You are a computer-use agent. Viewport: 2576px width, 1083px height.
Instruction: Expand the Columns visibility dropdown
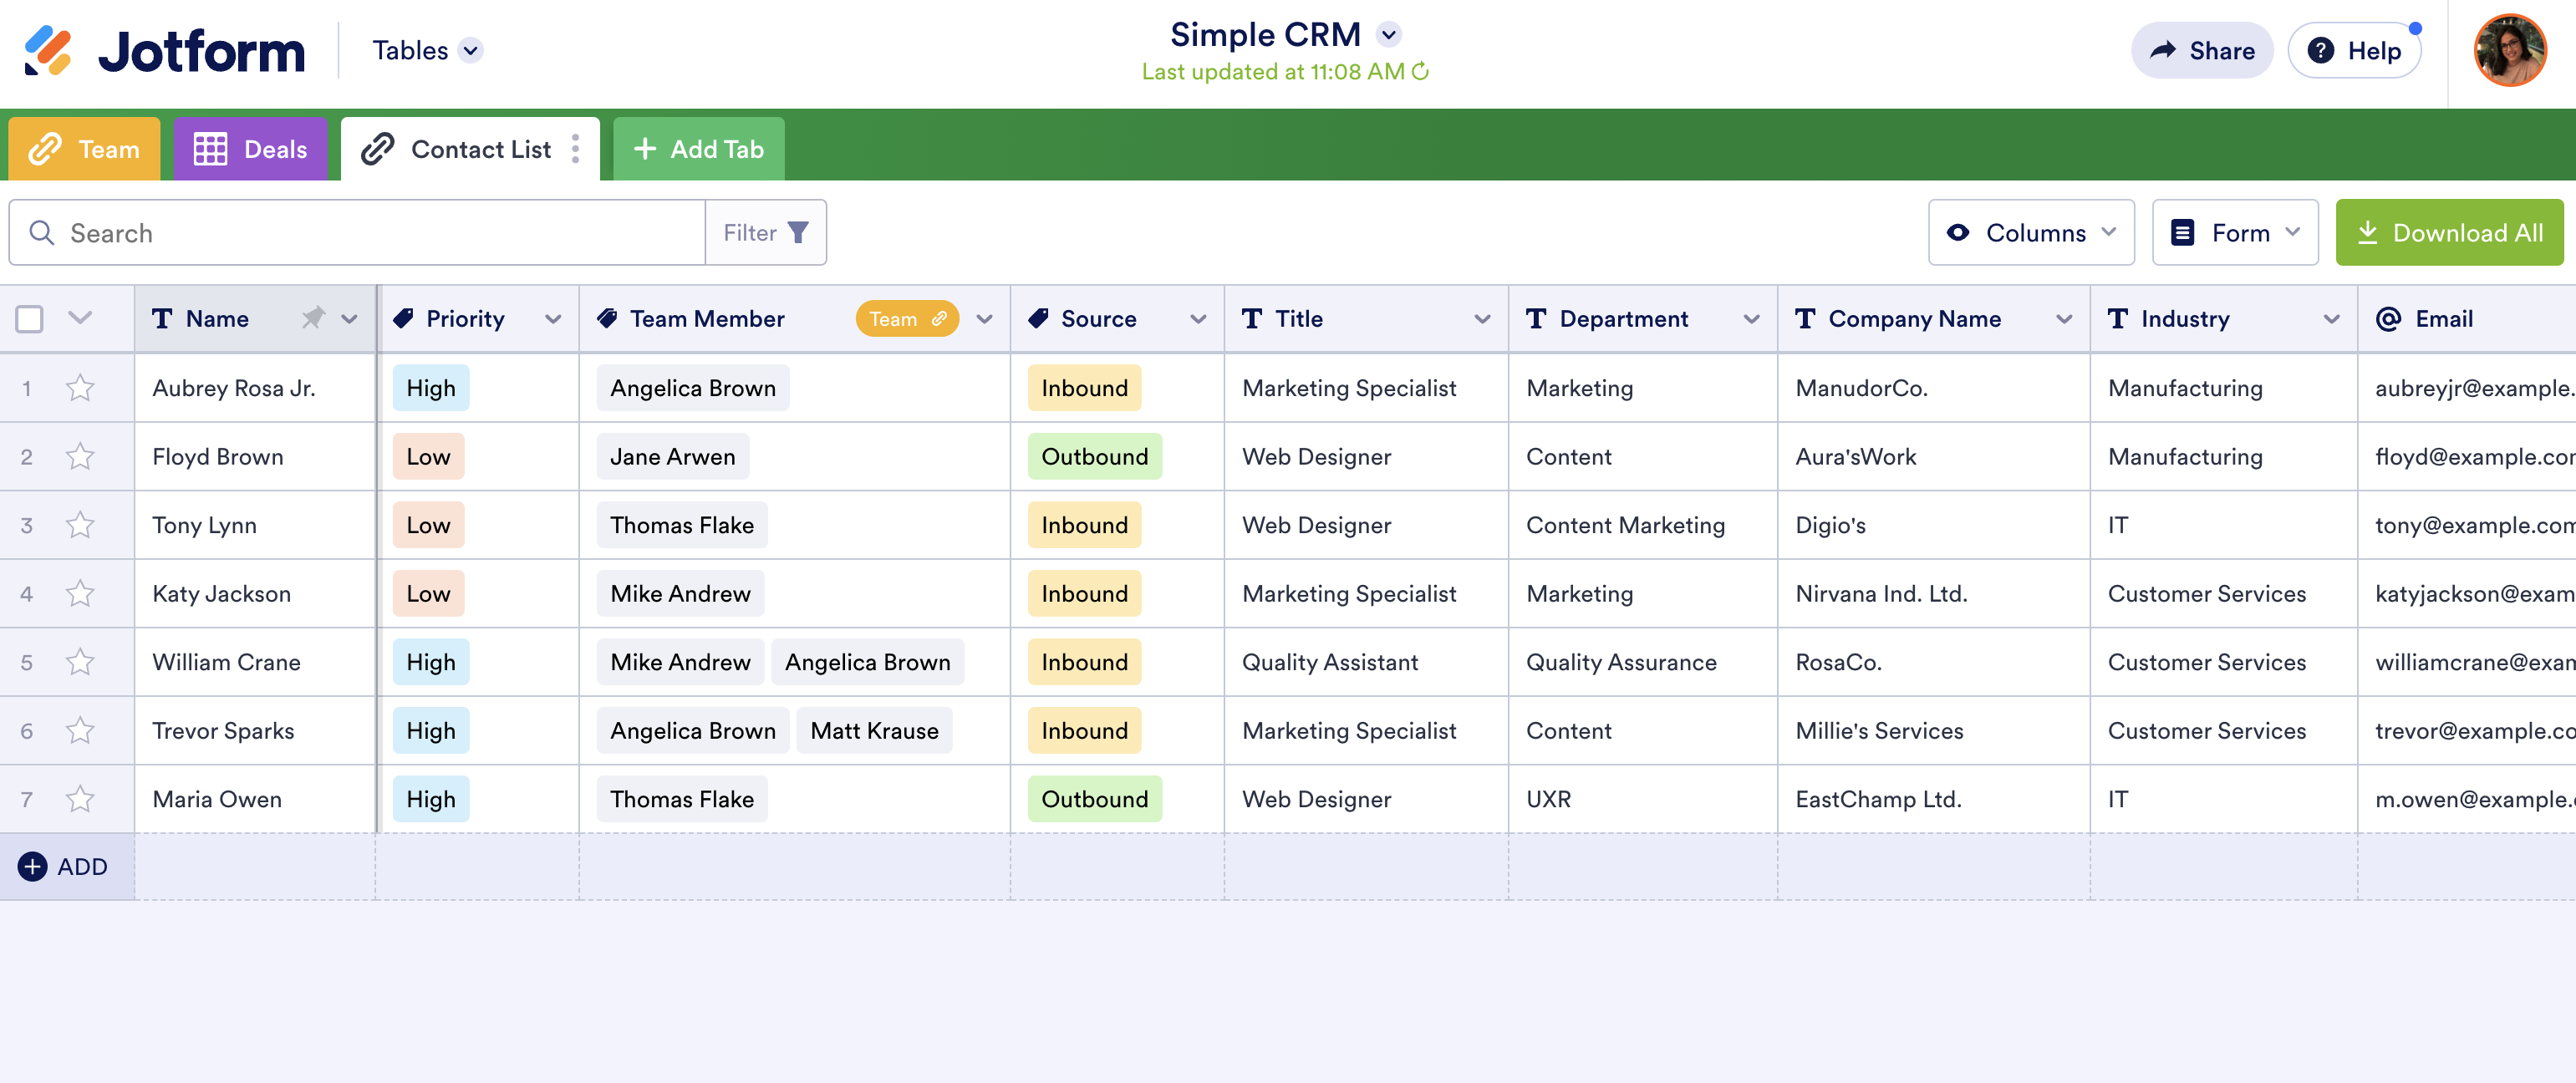click(x=2030, y=232)
